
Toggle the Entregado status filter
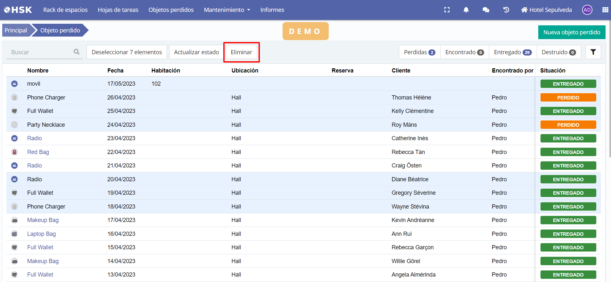click(512, 52)
